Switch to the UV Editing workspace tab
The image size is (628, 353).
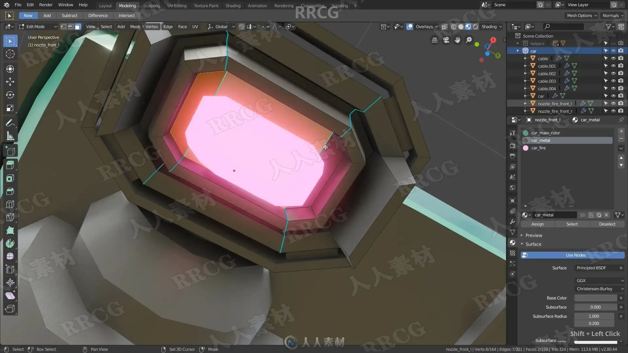coord(177,6)
